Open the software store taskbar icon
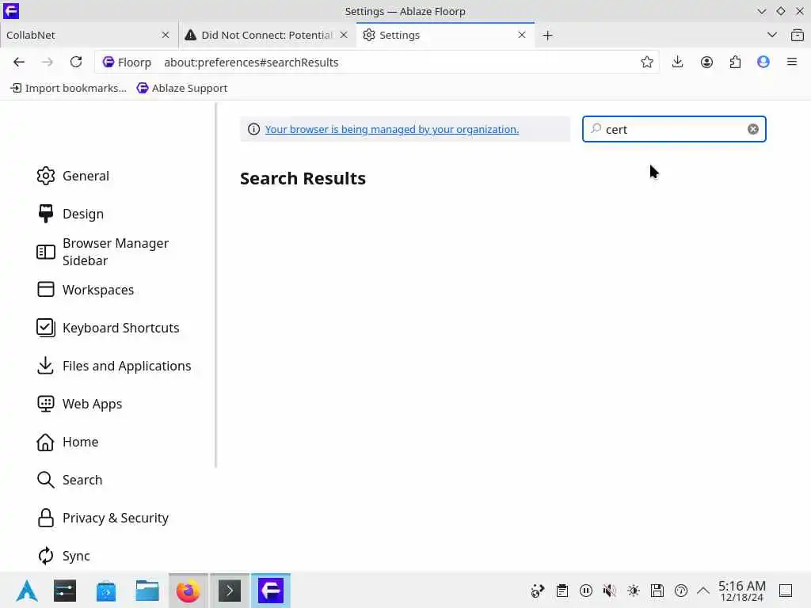The height and width of the screenshot is (608, 811). coord(106,591)
